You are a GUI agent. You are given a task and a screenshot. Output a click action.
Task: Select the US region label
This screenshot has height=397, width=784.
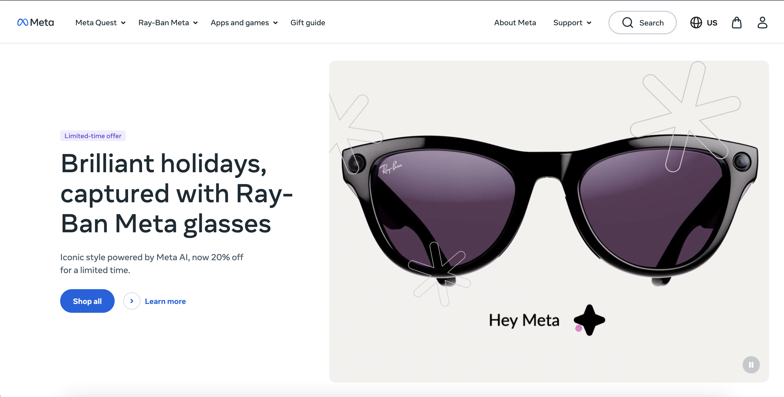pyautogui.click(x=712, y=23)
